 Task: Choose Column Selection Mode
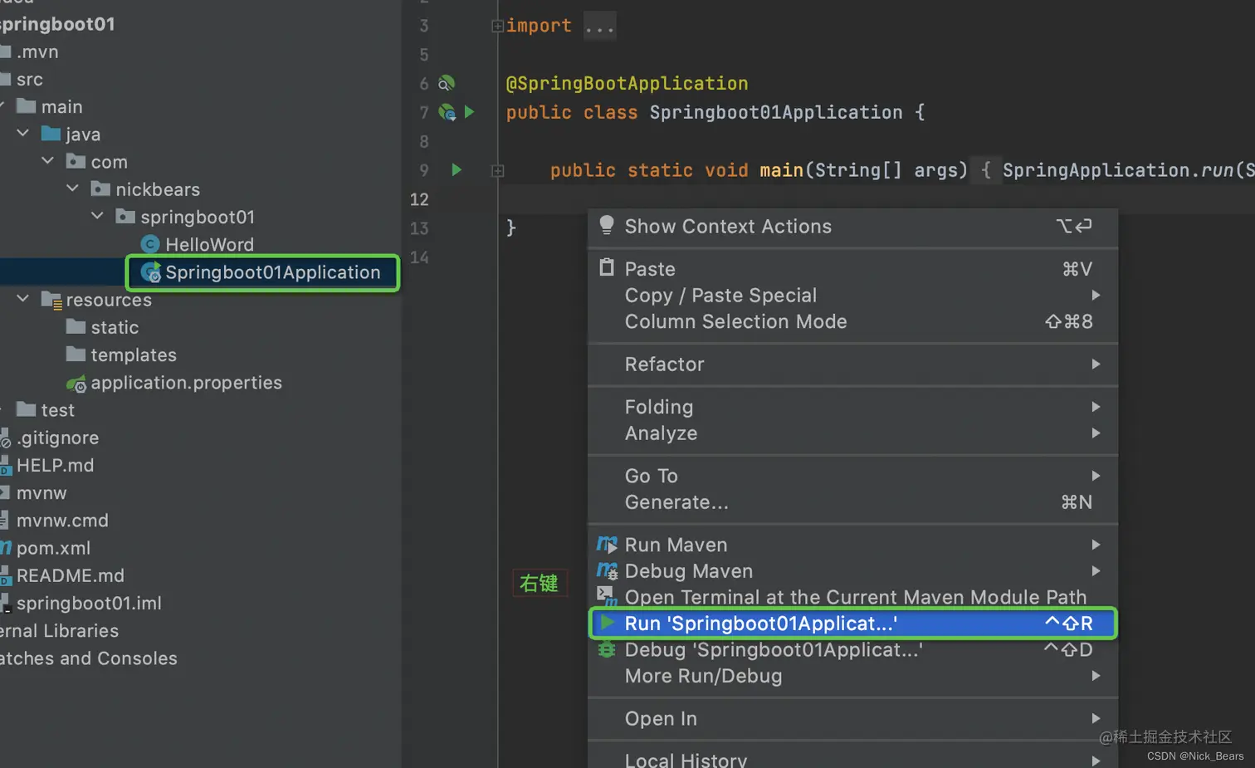tap(853, 321)
